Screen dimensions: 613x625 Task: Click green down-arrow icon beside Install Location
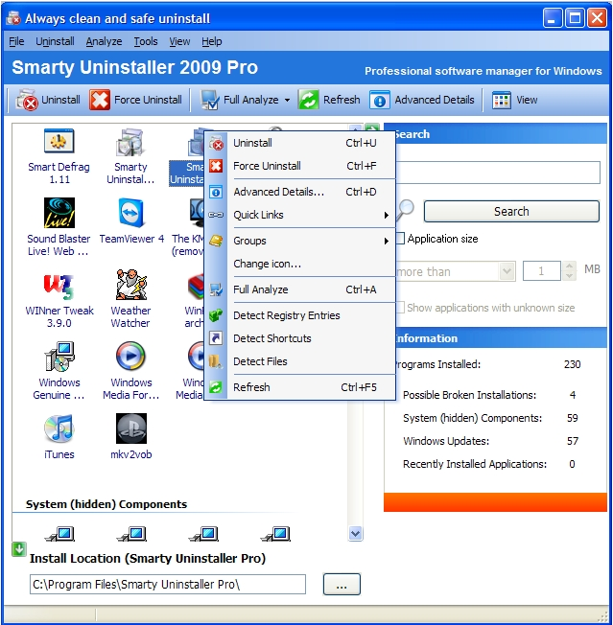coord(19,549)
